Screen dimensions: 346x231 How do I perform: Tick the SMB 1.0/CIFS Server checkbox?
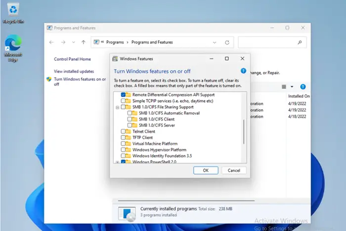tap(130, 125)
